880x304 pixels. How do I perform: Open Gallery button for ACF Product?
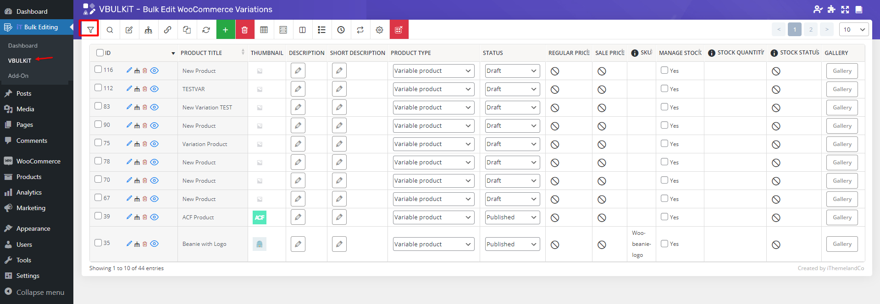pyautogui.click(x=842, y=217)
